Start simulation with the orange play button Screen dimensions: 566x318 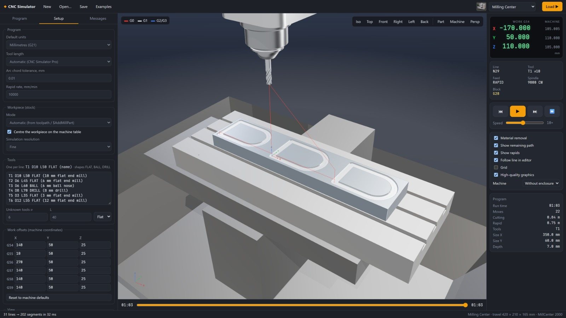click(518, 111)
